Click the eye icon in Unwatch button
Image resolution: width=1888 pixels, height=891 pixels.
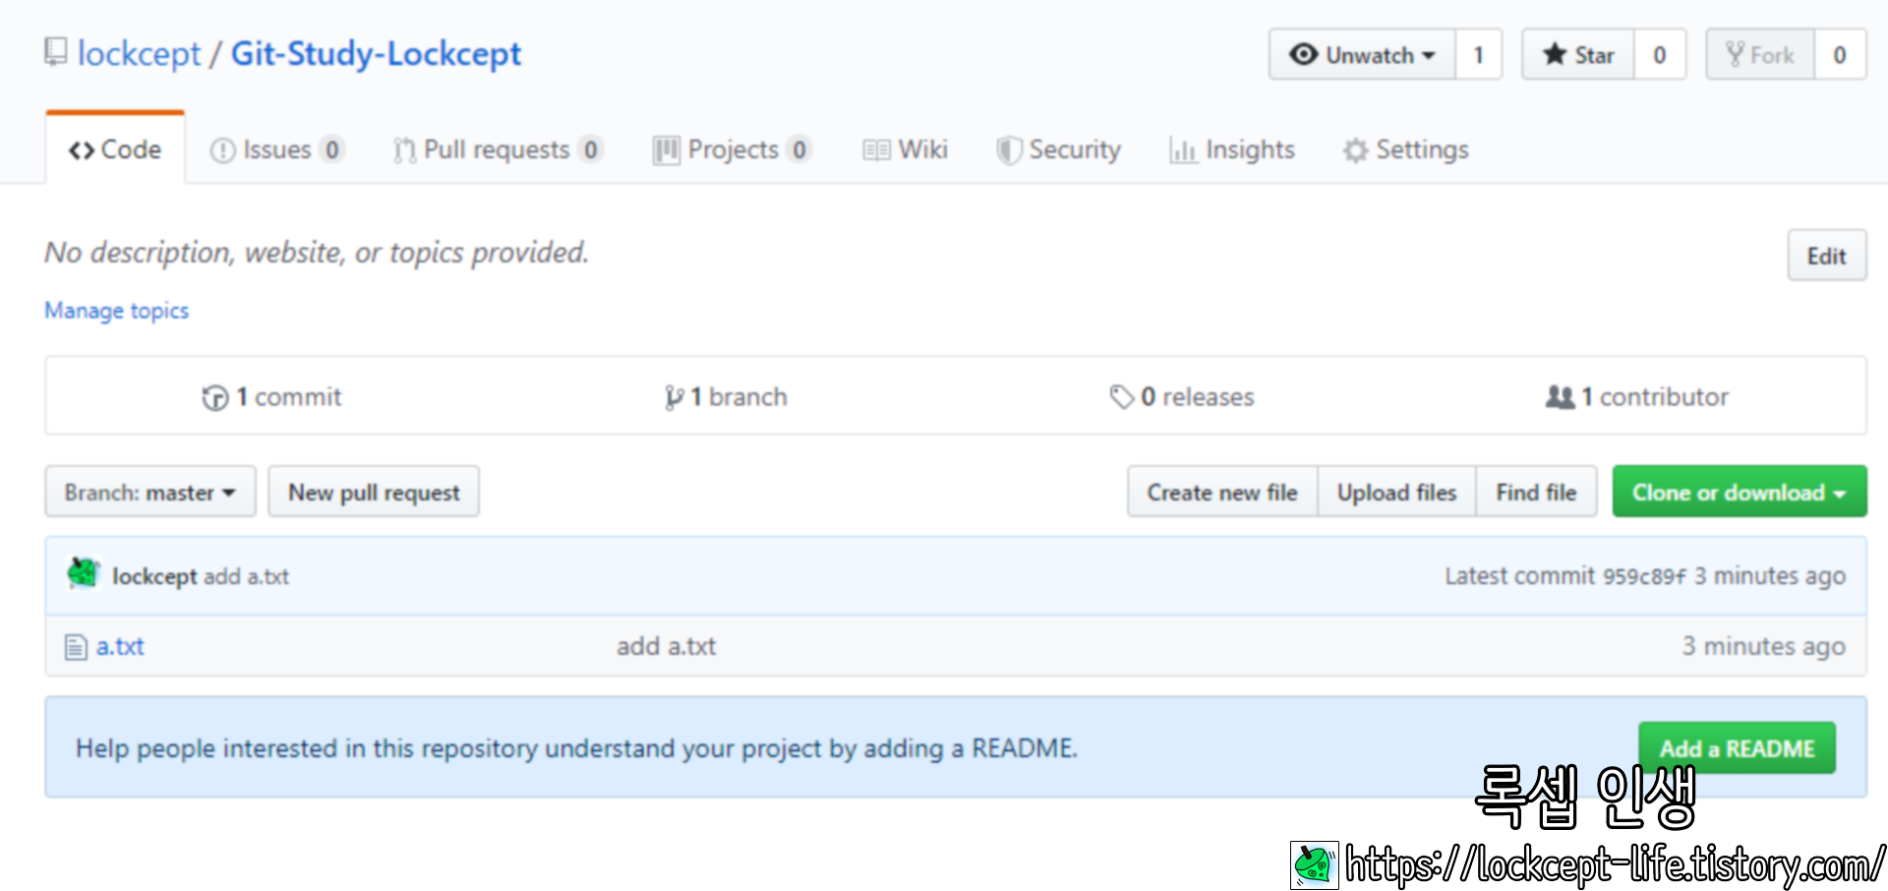tap(1304, 54)
